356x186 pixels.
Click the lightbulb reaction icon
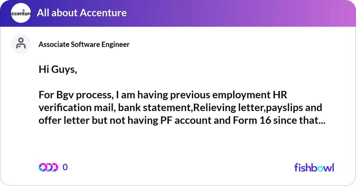click(48, 167)
